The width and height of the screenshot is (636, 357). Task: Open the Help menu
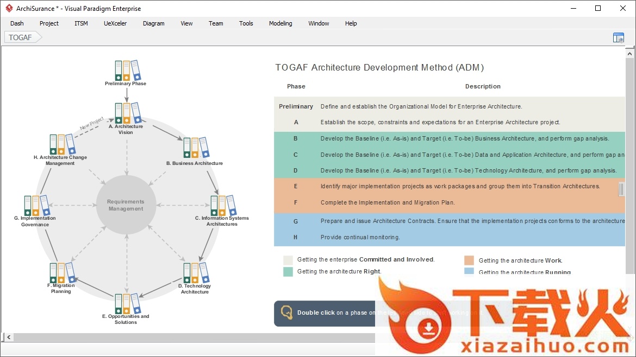tap(351, 23)
